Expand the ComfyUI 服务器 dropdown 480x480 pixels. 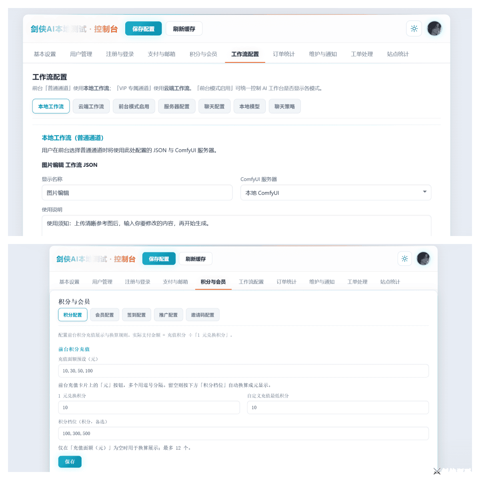coord(336,192)
